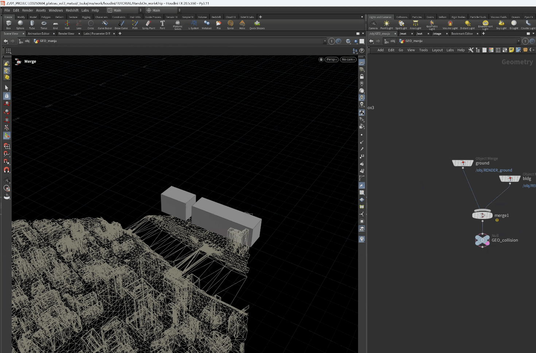Open the Layout menu in network editor
536x353 pixels.
point(437,50)
